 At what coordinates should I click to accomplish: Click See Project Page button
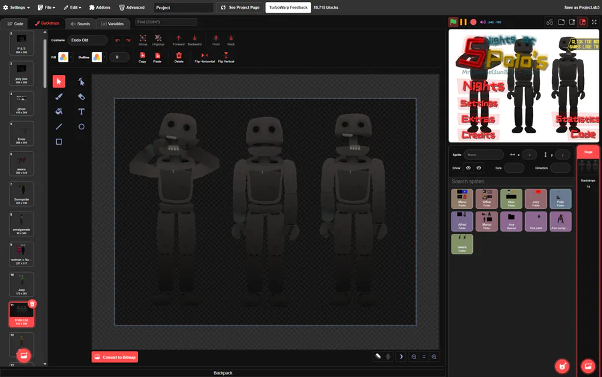(x=240, y=7)
